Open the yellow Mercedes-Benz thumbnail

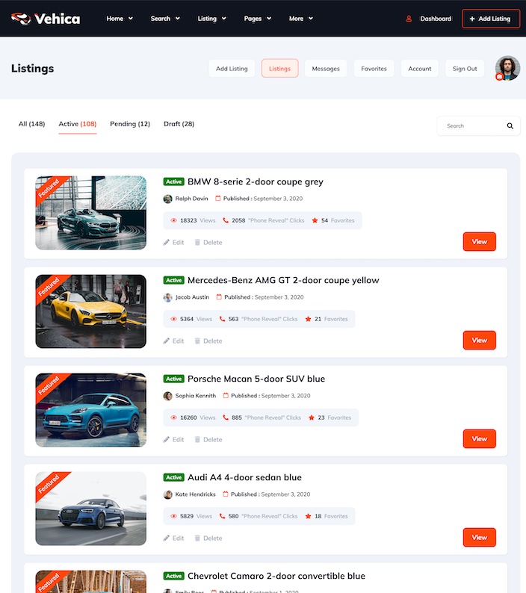click(91, 311)
